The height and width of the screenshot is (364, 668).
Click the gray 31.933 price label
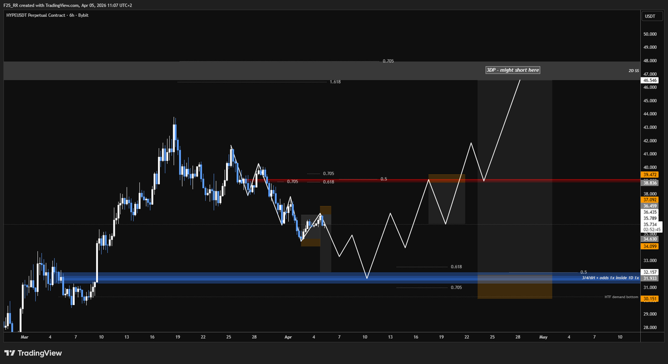pos(650,279)
